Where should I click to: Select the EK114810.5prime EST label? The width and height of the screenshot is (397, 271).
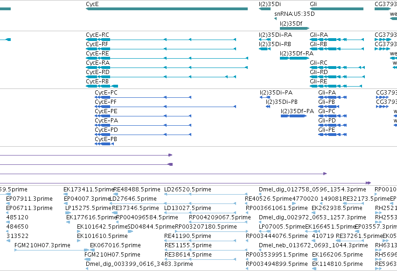point(337,264)
